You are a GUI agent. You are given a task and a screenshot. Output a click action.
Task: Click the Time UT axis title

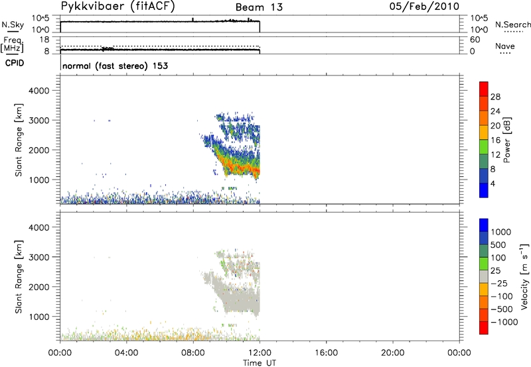click(x=260, y=363)
